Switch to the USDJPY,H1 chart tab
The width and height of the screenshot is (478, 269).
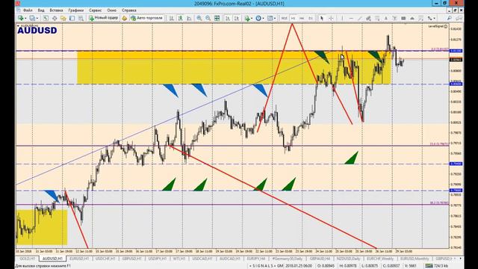158,259
